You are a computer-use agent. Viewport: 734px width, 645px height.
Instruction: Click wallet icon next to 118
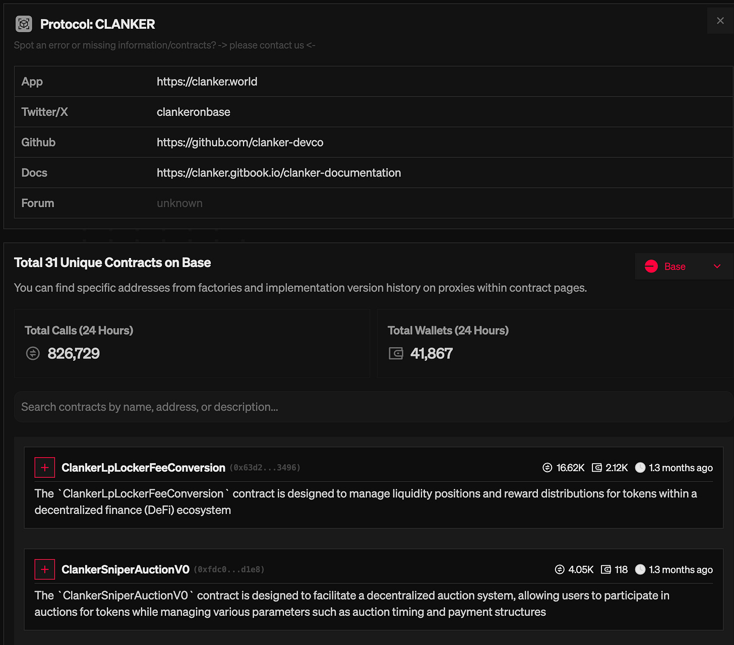606,569
